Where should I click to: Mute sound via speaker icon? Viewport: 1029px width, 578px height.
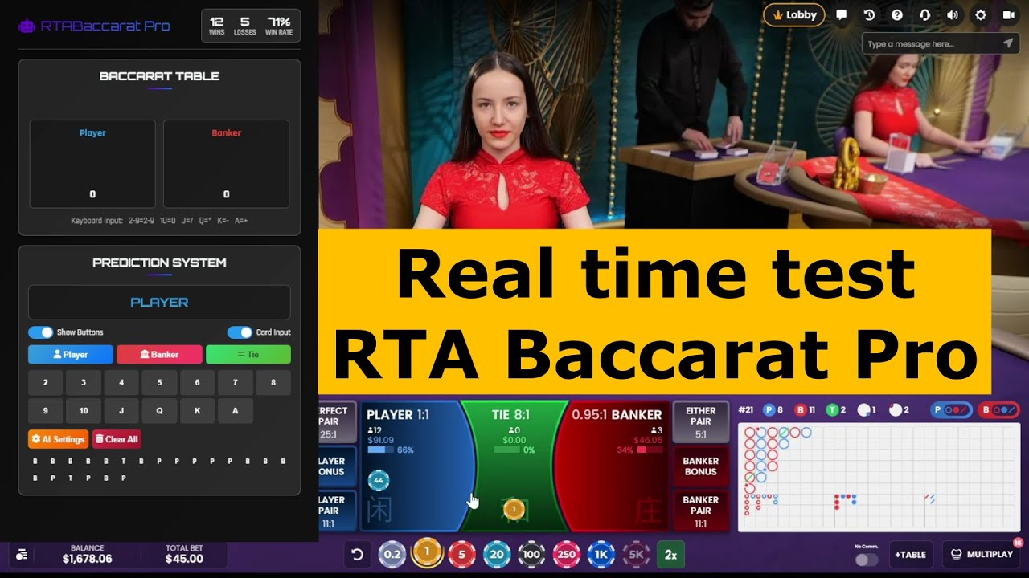pos(953,14)
